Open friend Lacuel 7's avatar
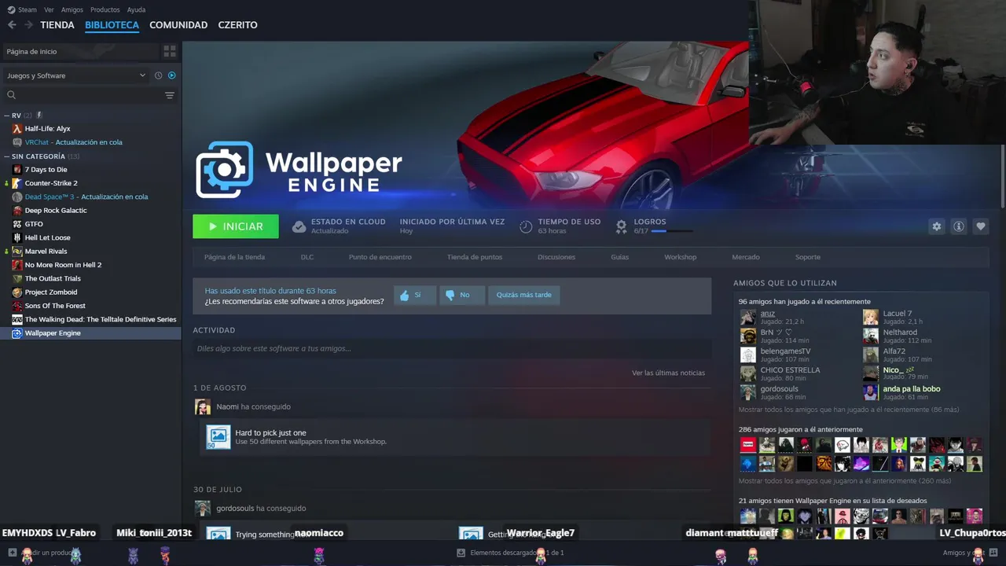This screenshot has width=1006, height=566. [871, 317]
